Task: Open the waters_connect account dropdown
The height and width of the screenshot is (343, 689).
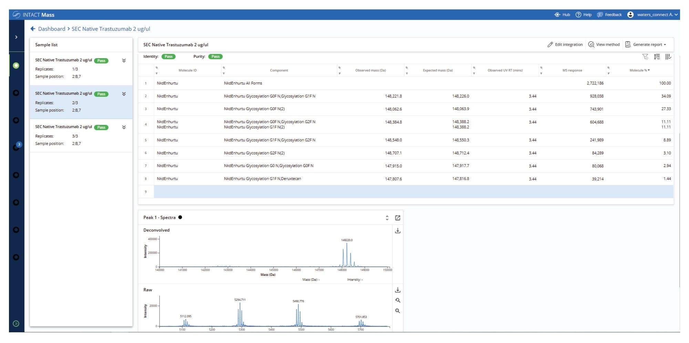Action: (x=655, y=15)
